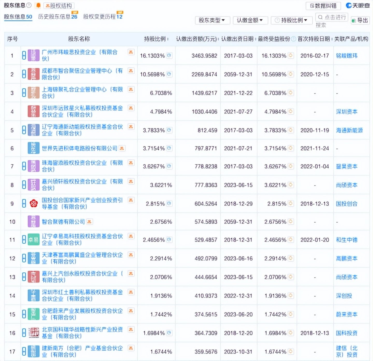
Task: Click the help icon beside 股东信息 title
Action: (x=29, y=5)
